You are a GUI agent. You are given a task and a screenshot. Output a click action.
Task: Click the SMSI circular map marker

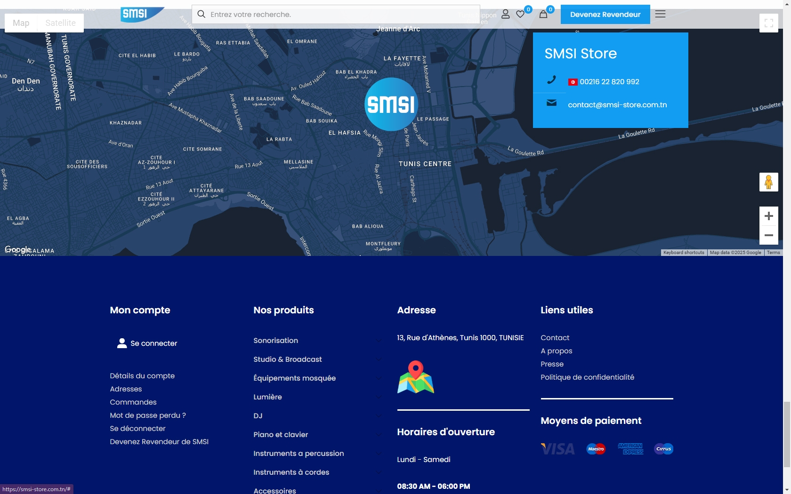tap(391, 104)
